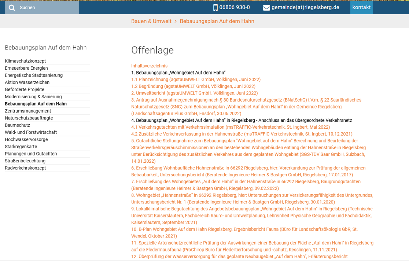Viewport: 409px width, 261px height.
Task: Open Energetische Stadtsanierung sidebar entry
Action: [34, 75]
